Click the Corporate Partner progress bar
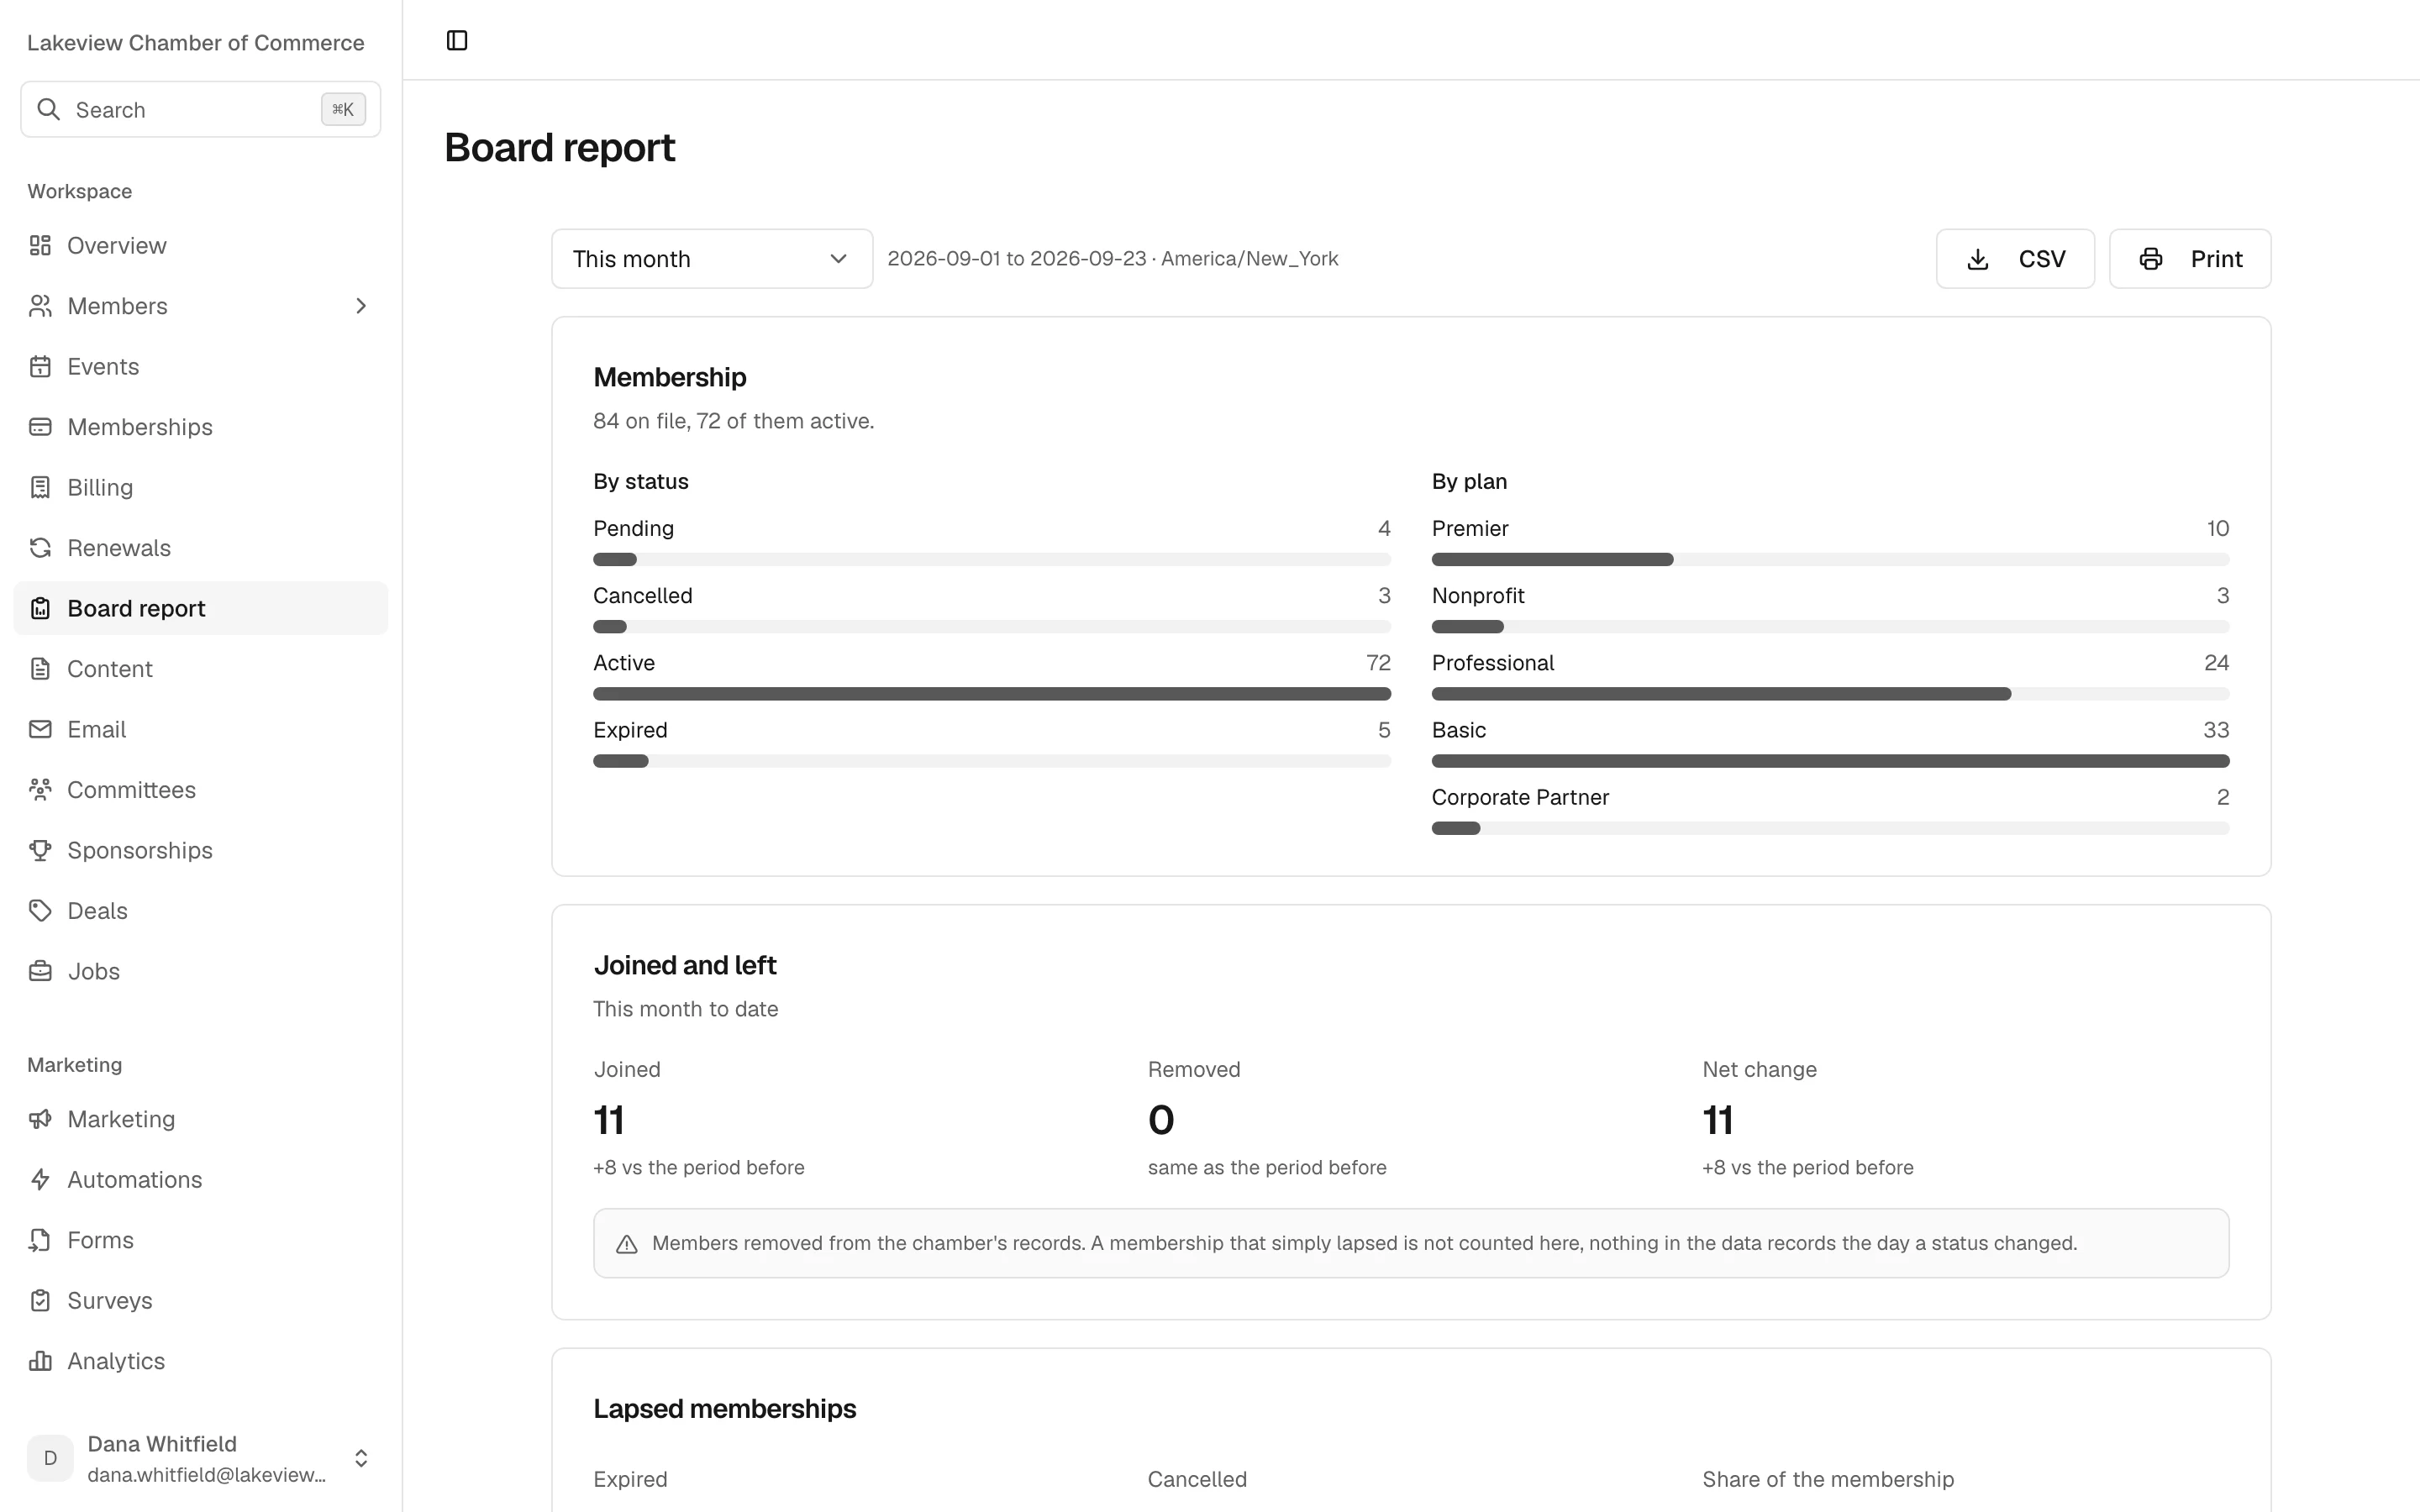The height and width of the screenshot is (1512, 2420). [x=1830, y=828]
